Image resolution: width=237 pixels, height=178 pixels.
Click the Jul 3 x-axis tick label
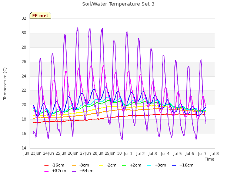153,154
